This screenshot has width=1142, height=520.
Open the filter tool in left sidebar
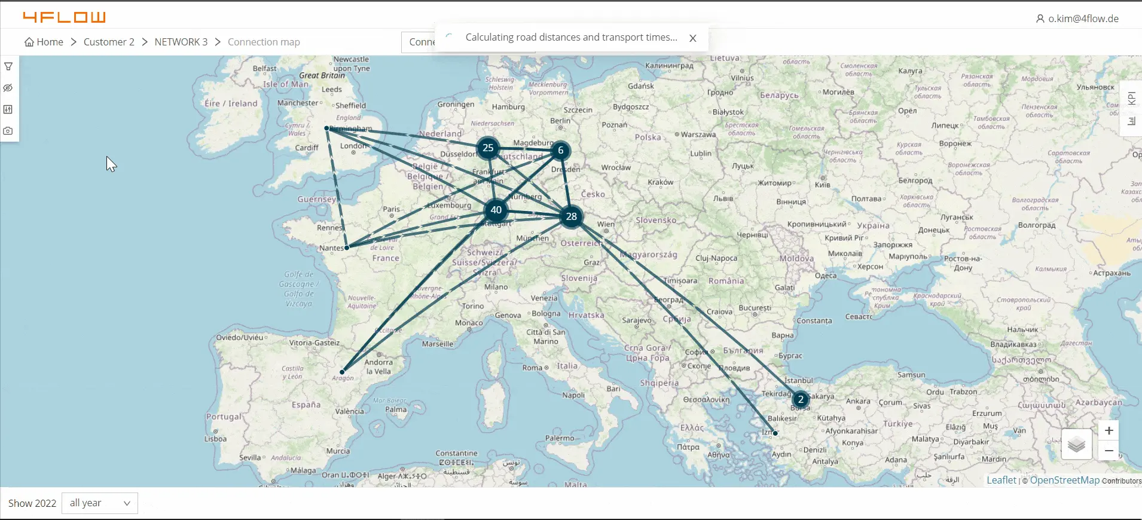(8, 66)
